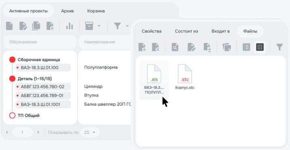Switch to the Входит в tab
This screenshot has height=150, width=290.
click(x=221, y=31)
